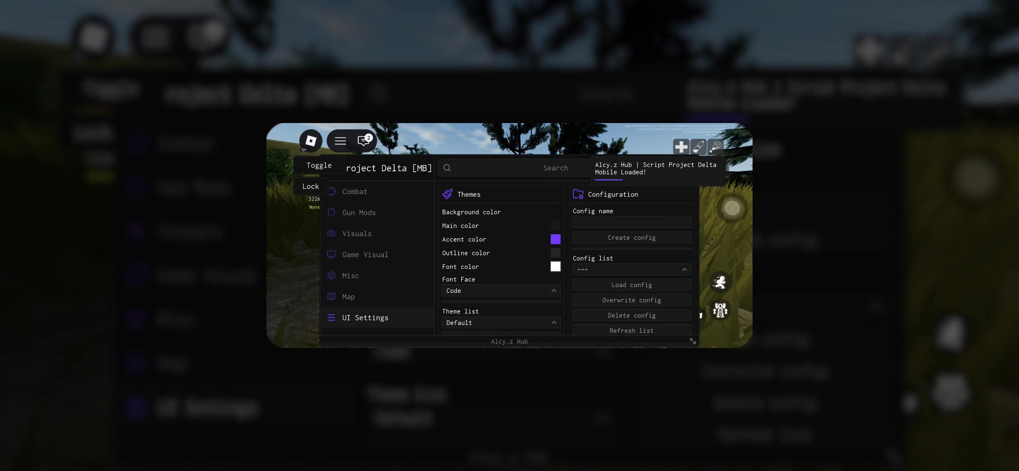This screenshot has width=1019, height=471.
Task: Click the Font Face label
Action: coord(459,280)
